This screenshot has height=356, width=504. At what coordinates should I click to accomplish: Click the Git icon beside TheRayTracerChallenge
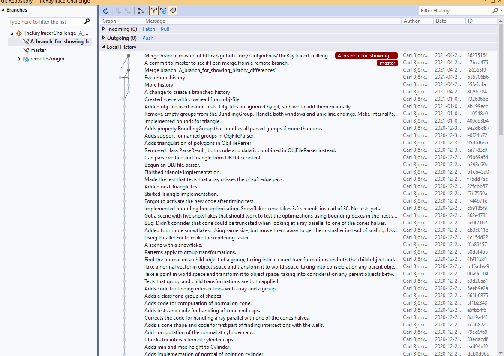click(18, 33)
